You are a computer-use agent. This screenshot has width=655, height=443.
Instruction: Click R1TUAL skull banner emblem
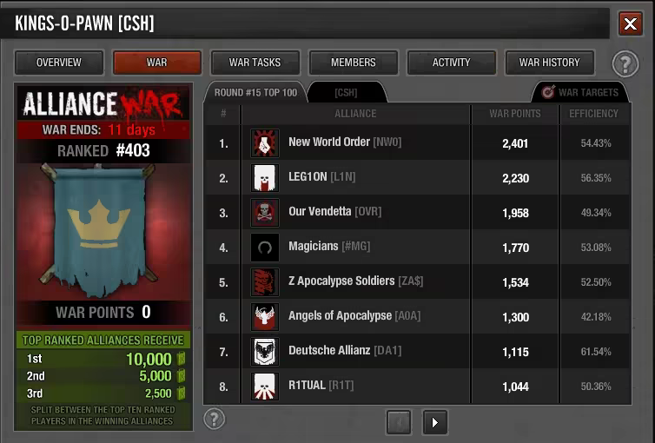(264, 387)
